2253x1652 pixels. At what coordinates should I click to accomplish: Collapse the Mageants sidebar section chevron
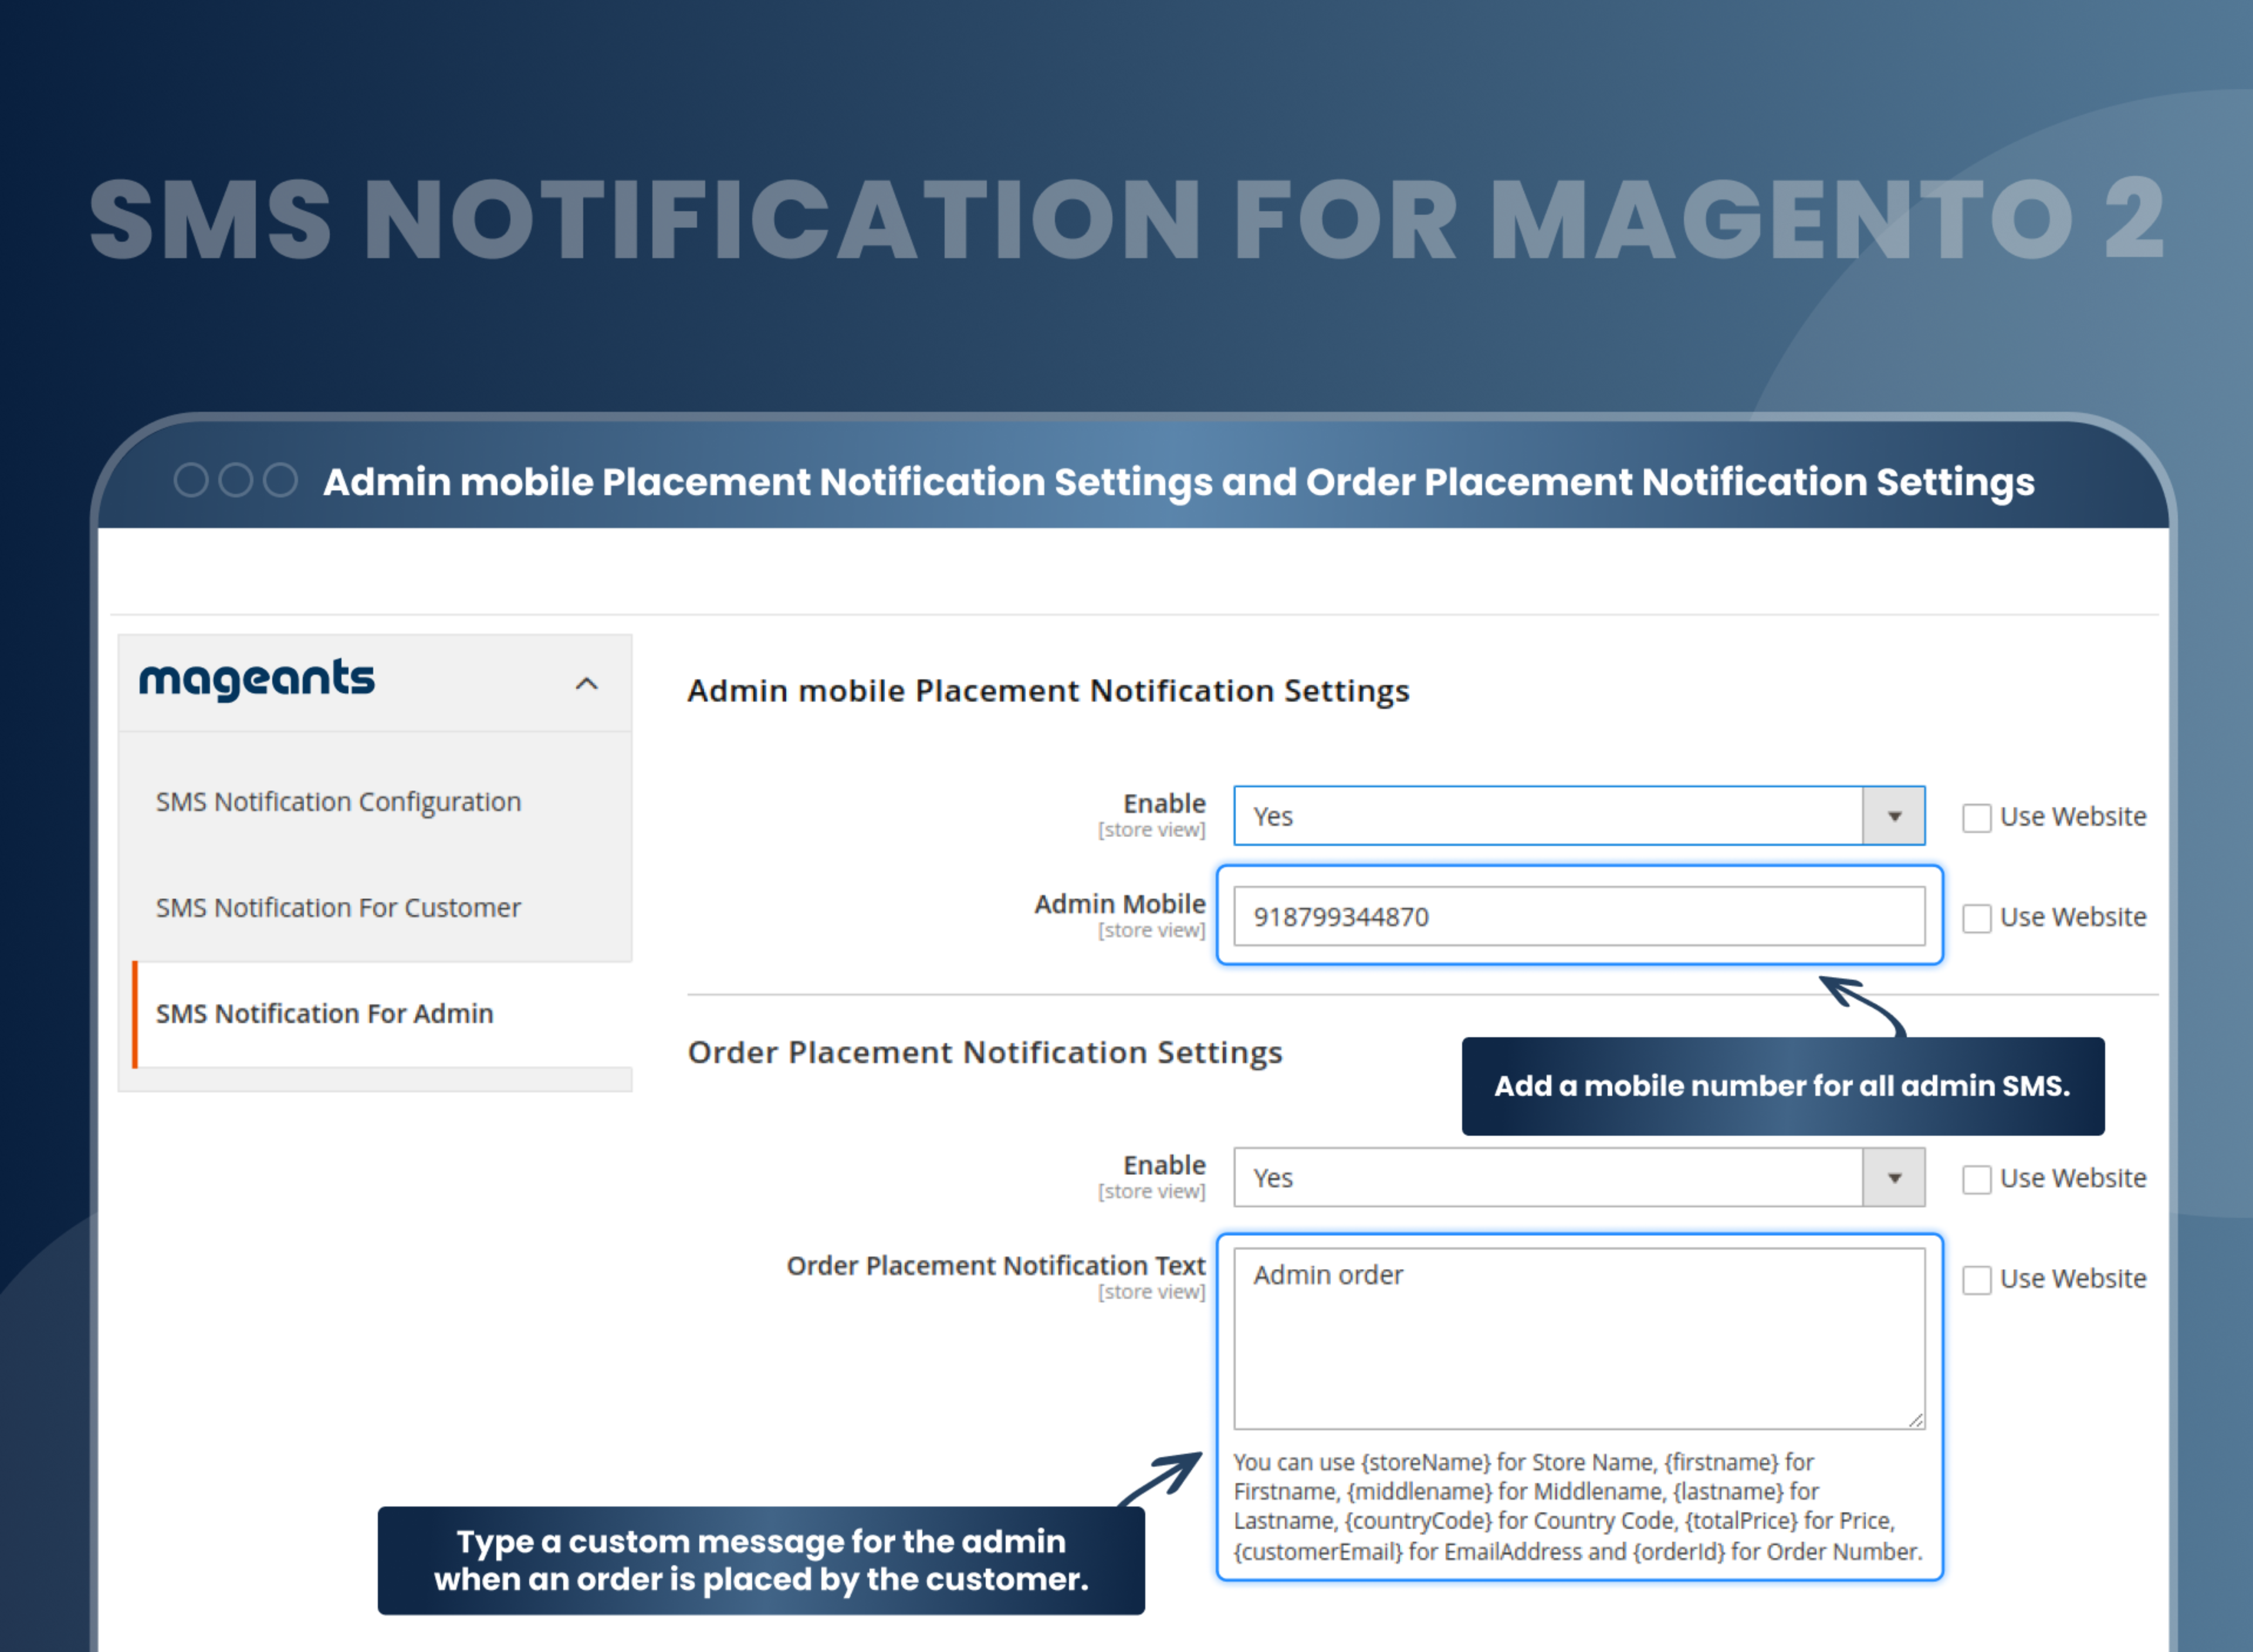[586, 684]
